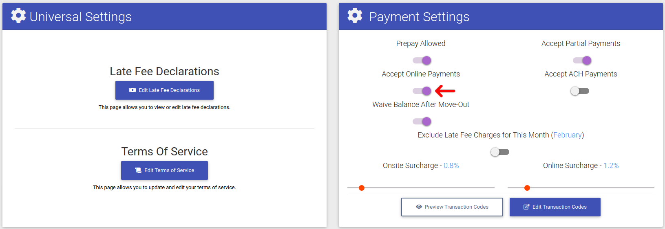The height and width of the screenshot is (229, 665).
Task: Enable the Accept ACH Payments toggle
Action: 580,91
